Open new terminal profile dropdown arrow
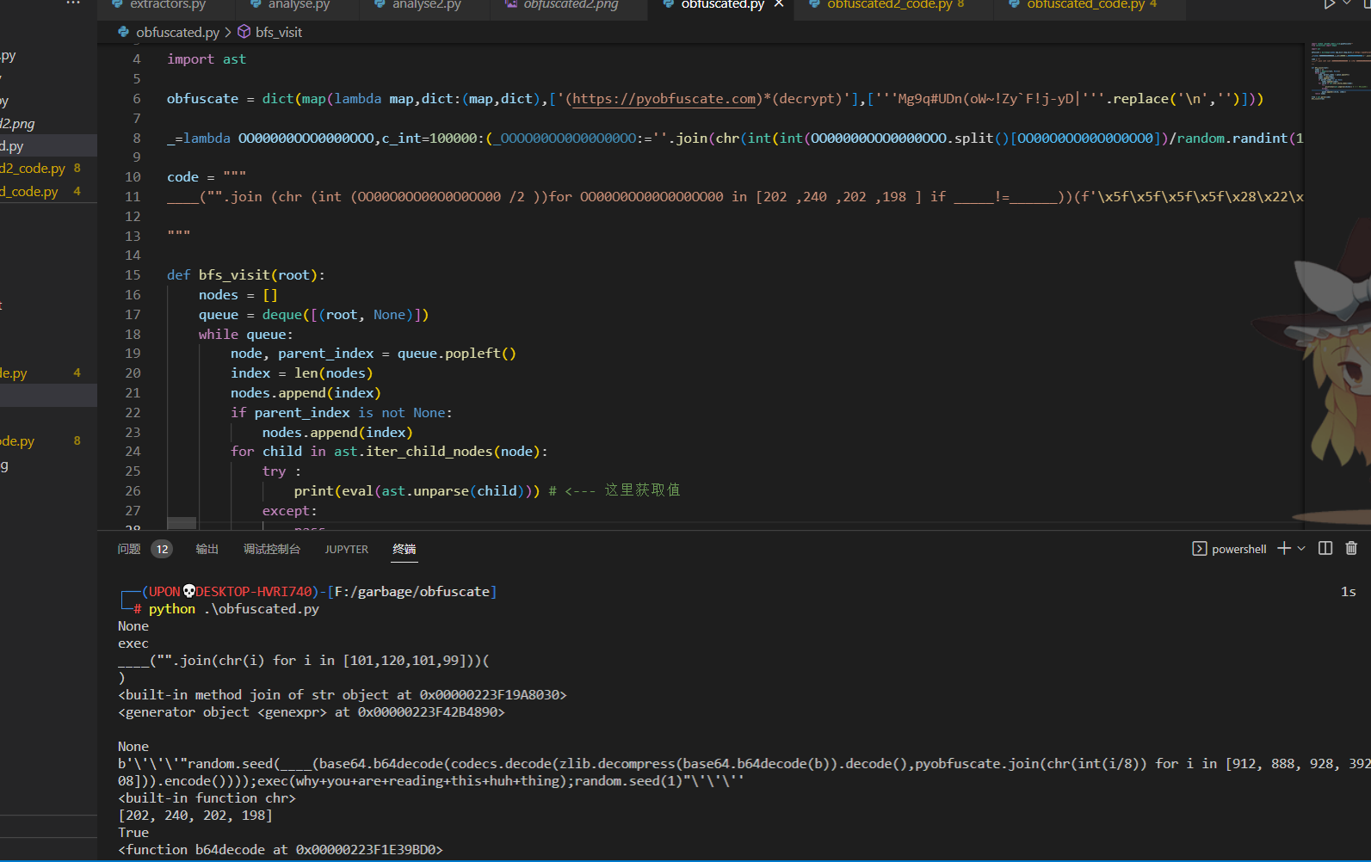Image resolution: width=1371 pixels, height=862 pixels. (x=1301, y=549)
